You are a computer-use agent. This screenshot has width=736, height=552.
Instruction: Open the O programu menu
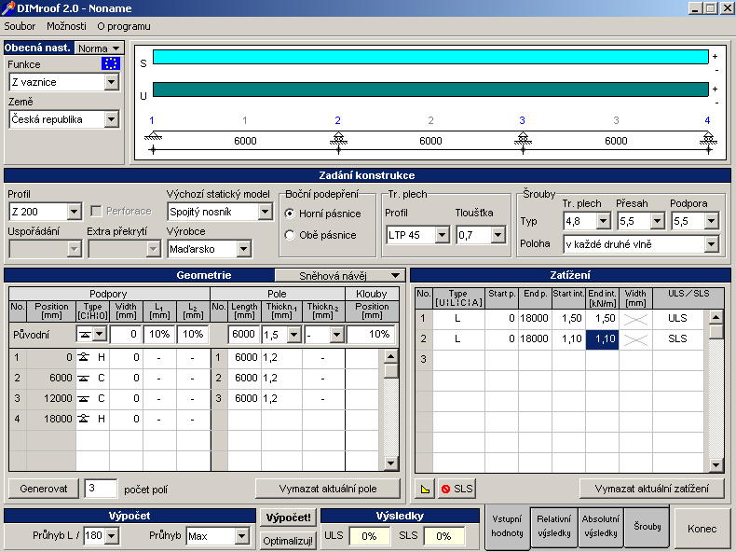coord(124,26)
